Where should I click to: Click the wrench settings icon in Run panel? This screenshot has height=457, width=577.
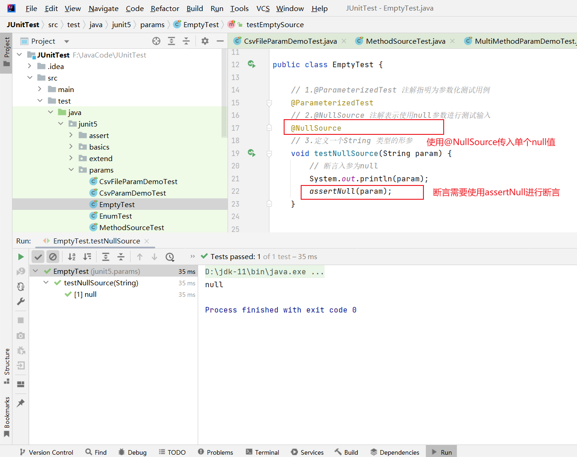[21, 301]
